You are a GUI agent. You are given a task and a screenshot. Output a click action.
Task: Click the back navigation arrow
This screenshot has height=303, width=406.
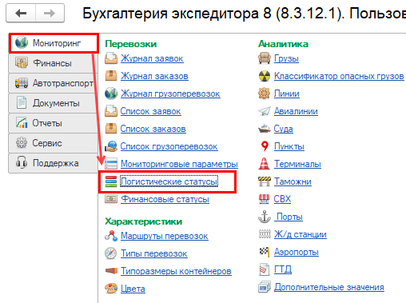pyautogui.click(x=21, y=13)
